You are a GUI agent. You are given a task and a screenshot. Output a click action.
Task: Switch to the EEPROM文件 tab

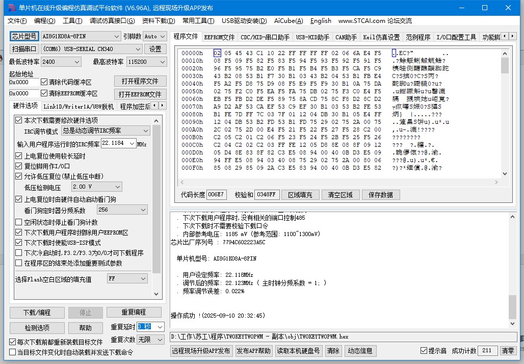coord(219,37)
